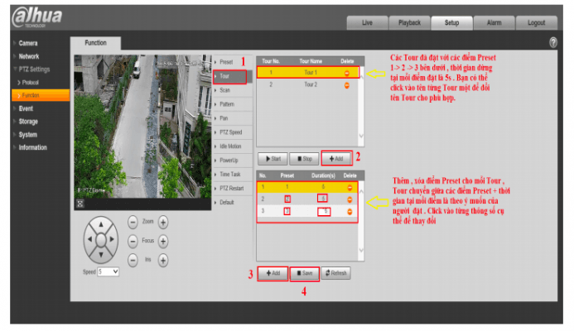Click the Zoom in plus button

coord(163,222)
